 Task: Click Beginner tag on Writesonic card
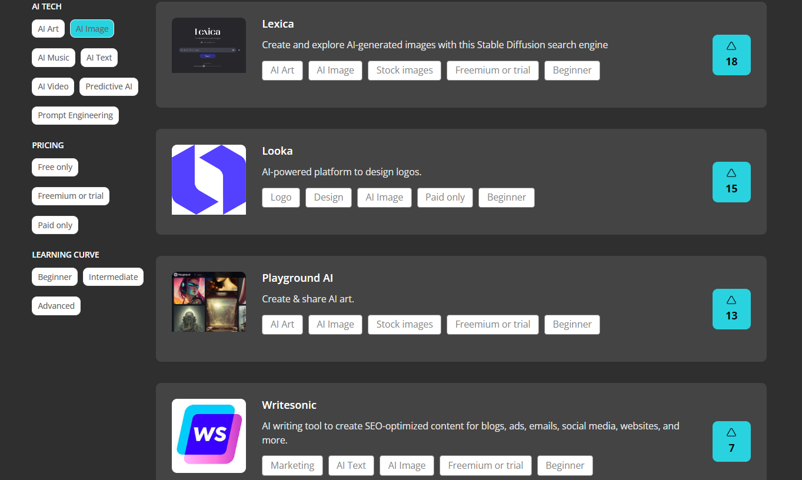[565, 466]
